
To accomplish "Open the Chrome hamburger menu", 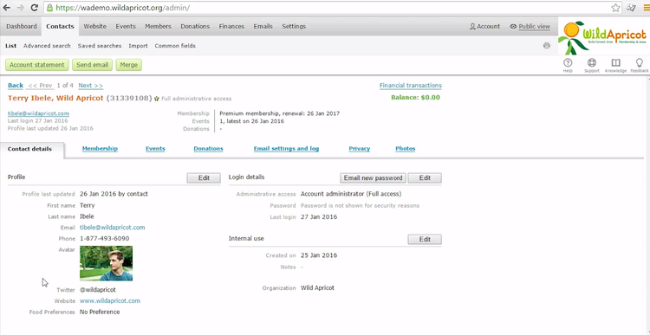I will [647, 8].
